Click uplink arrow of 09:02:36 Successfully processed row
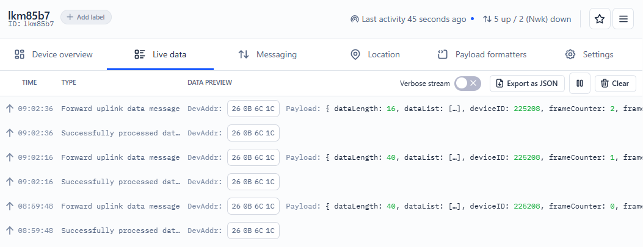The height and width of the screenshot is (247, 643). [10, 133]
